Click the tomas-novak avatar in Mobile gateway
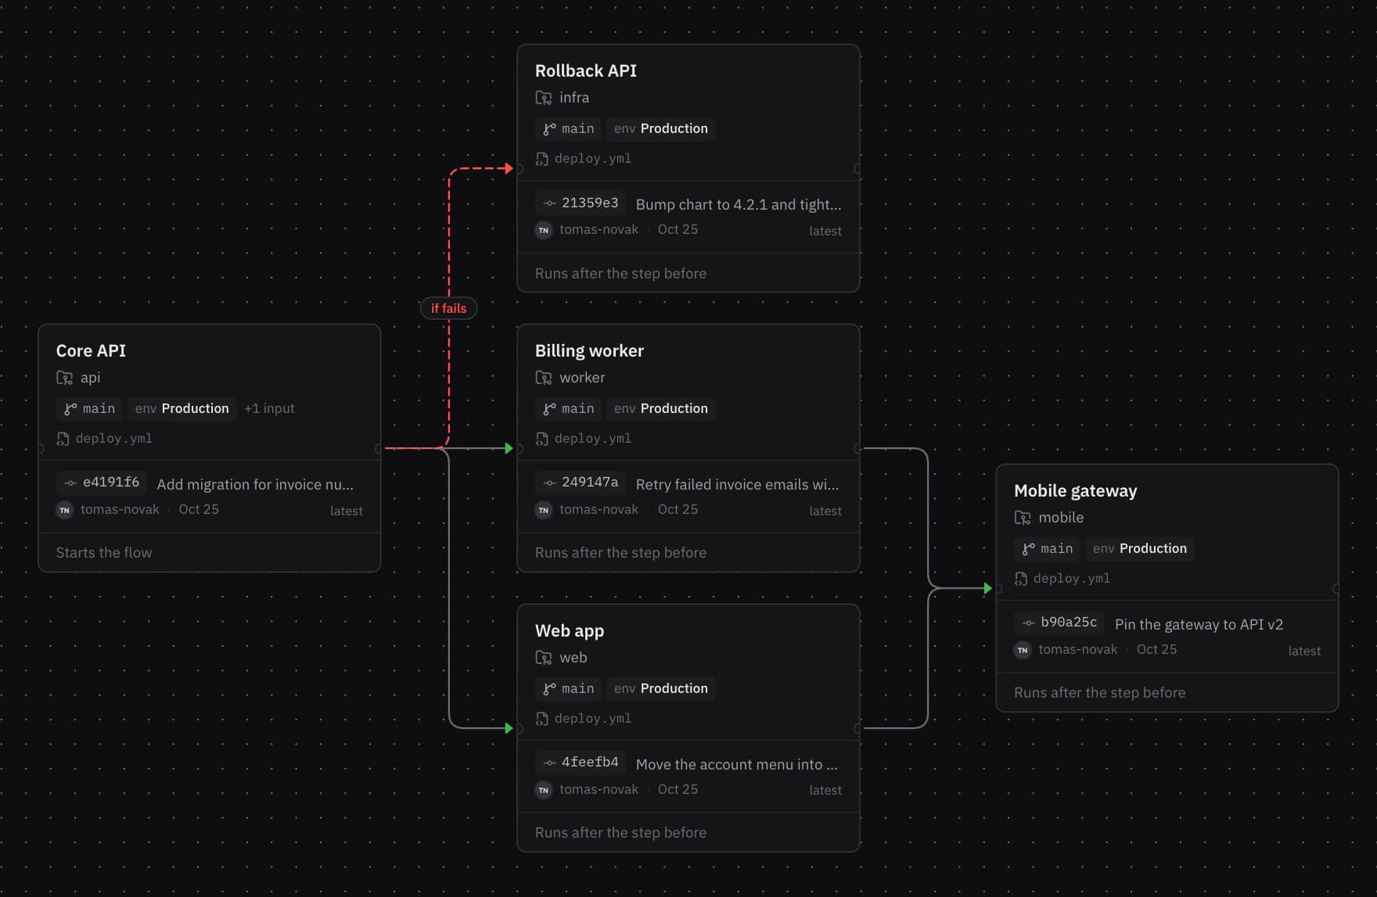The image size is (1377, 897). pyautogui.click(x=1022, y=650)
